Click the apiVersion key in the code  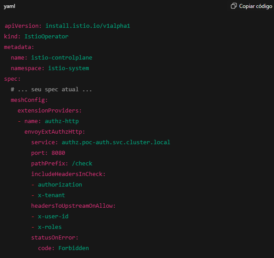[22, 26]
